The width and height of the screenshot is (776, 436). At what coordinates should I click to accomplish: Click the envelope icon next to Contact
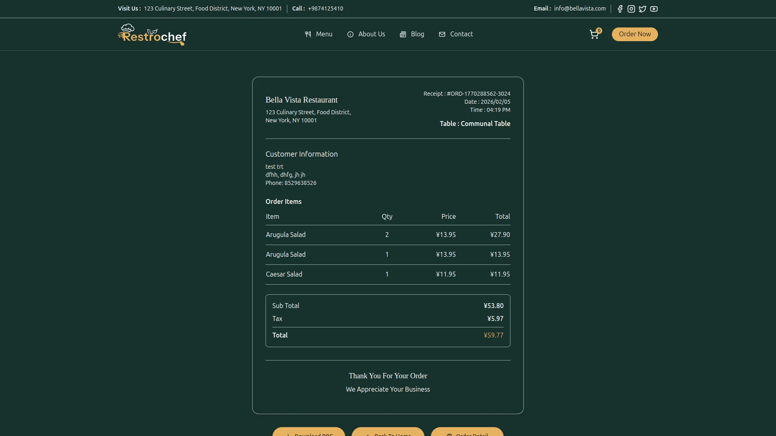pyautogui.click(x=442, y=34)
